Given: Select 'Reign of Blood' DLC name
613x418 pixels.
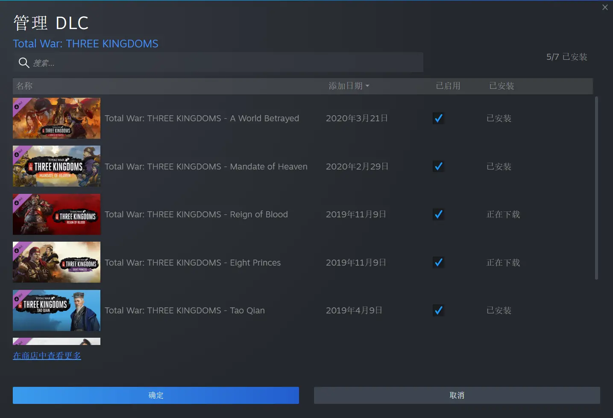Looking at the screenshot, I should (196, 214).
